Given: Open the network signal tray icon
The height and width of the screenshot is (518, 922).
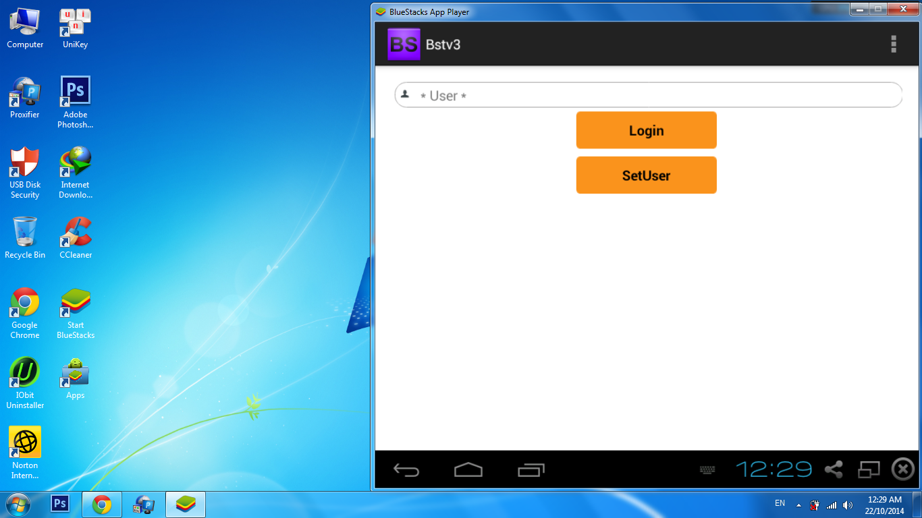Looking at the screenshot, I should [x=832, y=505].
